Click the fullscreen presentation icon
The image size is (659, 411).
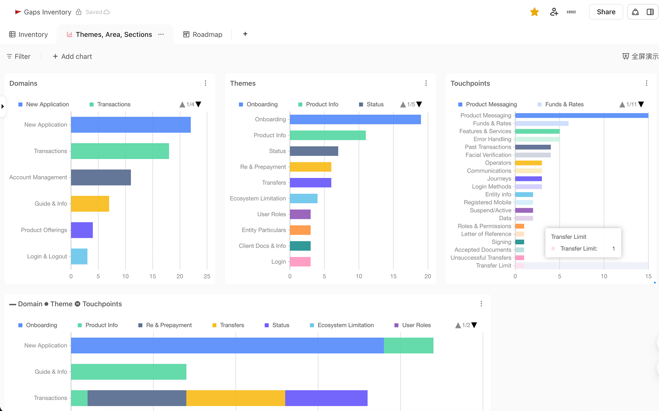626,56
